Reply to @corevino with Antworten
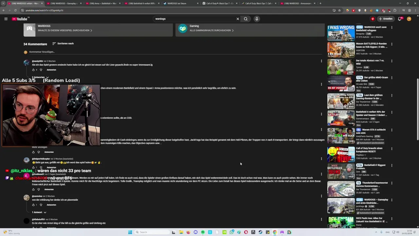The image size is (419, 236). [x=51, y=205]
